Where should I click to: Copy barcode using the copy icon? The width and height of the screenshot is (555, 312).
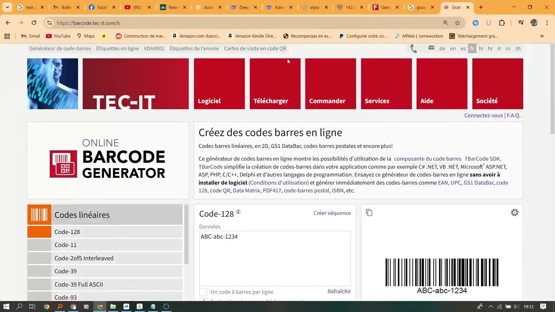pos(369,213)
